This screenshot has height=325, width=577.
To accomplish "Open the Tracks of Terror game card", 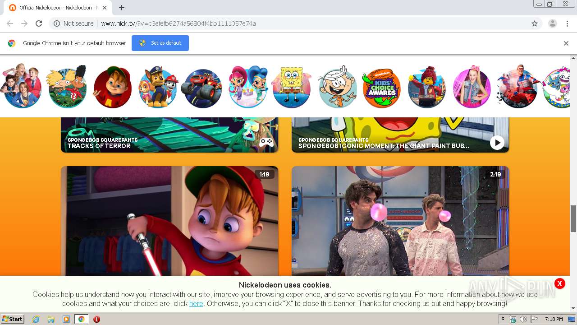I will (x=169, y=135).
